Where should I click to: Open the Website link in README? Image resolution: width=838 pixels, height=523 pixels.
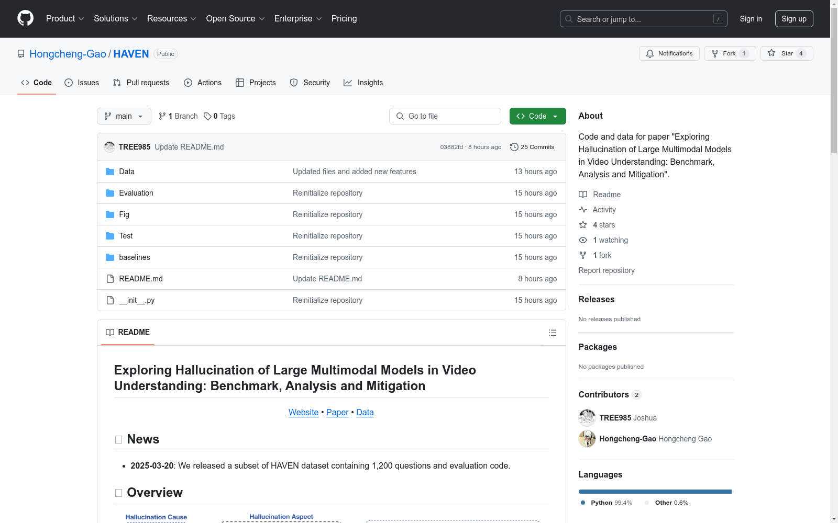tap(304, 413)
